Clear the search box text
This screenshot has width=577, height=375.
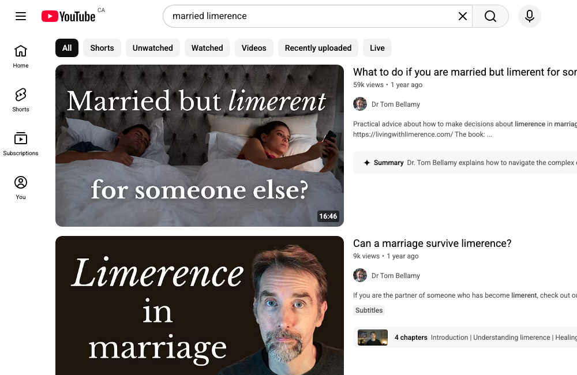point(463,16)
